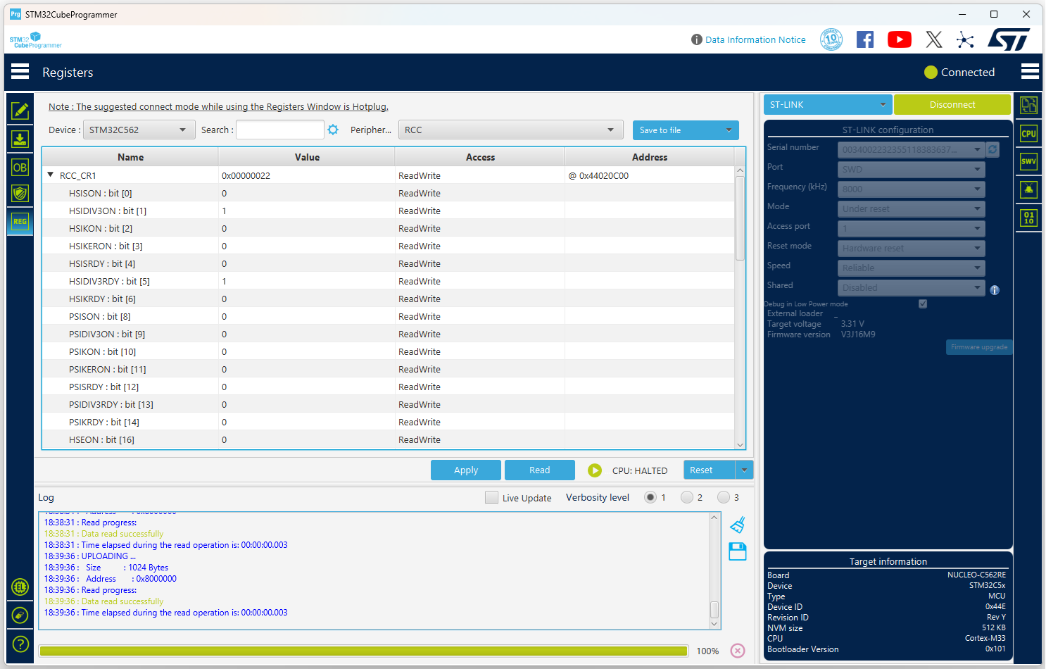Image resolution: width=1046 pixels, height=669 pixels.
Task: Click the Disconnect button
Action: tap(952, 104)
